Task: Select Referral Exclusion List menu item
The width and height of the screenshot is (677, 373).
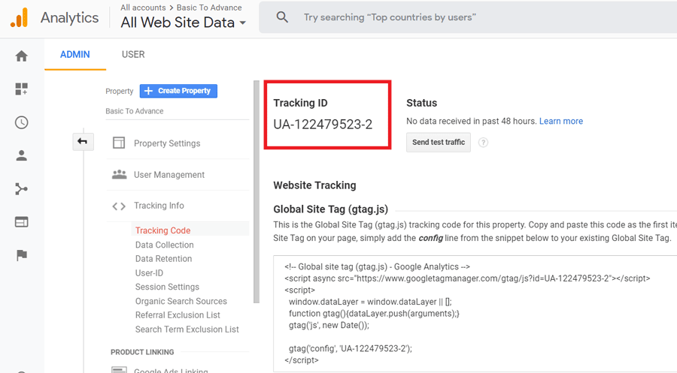Action: pyautogui.click(x=178, y=315)
